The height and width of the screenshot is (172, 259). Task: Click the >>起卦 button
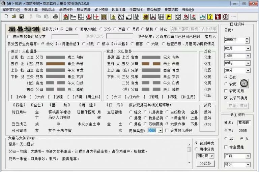205,163
